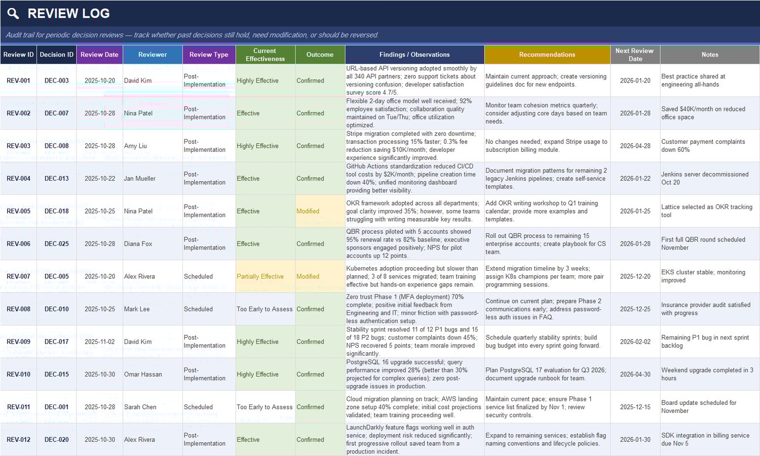
Task: Select the Too Early to Assess status on REV-008
Action: pos(264,309)
